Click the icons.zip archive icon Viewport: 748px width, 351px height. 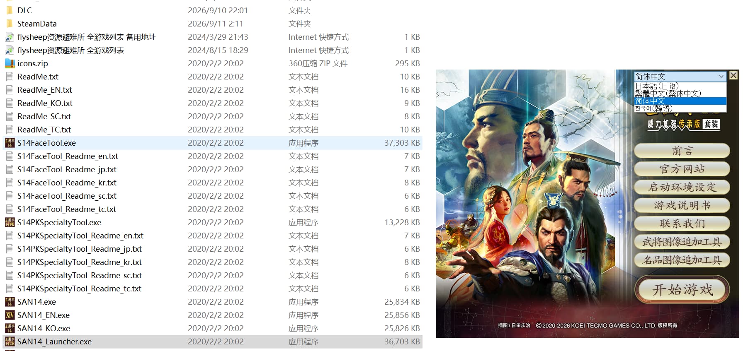click(10, 63)
